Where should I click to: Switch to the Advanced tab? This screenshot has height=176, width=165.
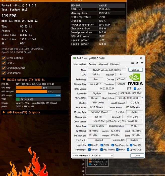point(103,64)
